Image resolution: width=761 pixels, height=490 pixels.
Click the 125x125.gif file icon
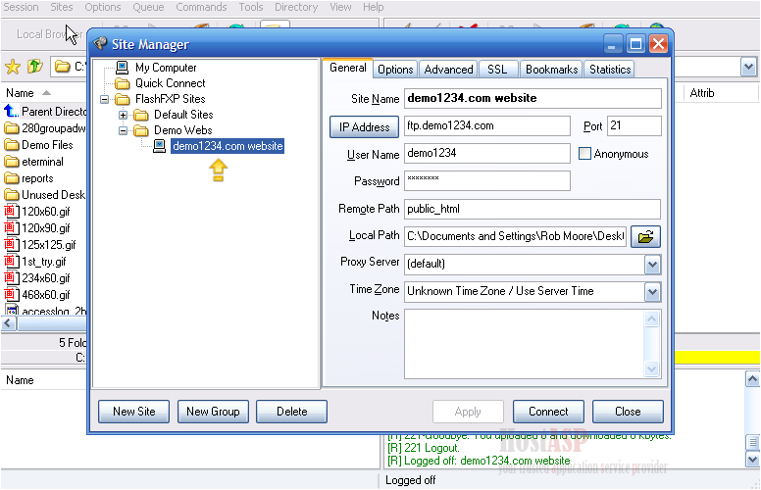(x=11, y=245)
